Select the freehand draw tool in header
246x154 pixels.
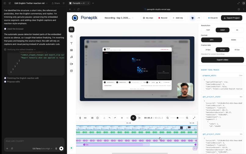(199, 18)
